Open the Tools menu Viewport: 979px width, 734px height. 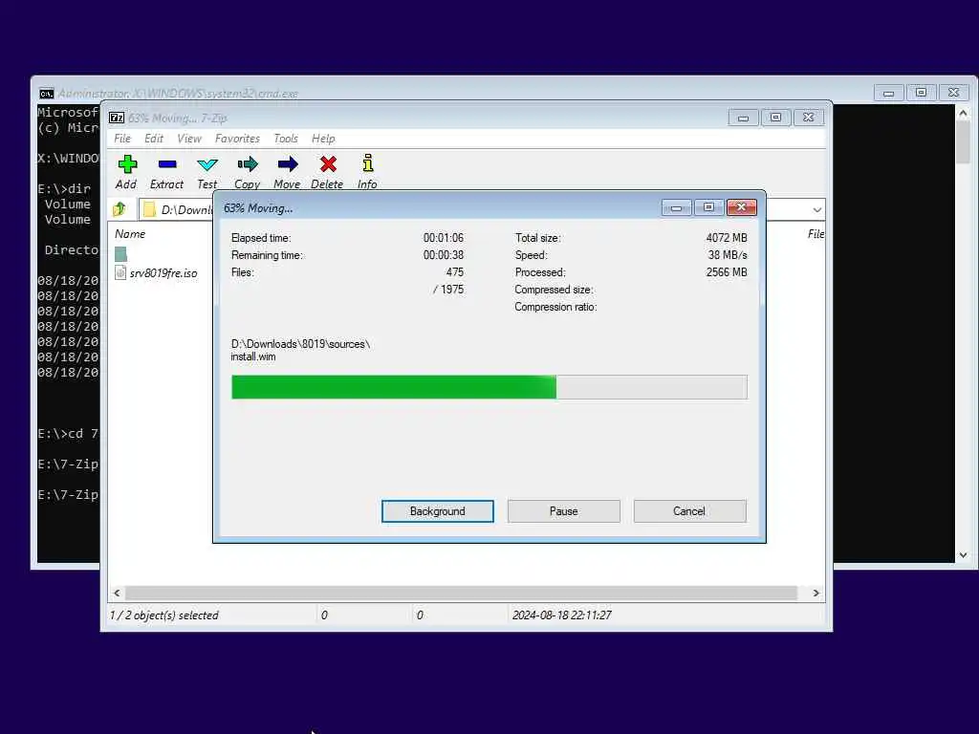pyautogui.click(x=286, y=139)
